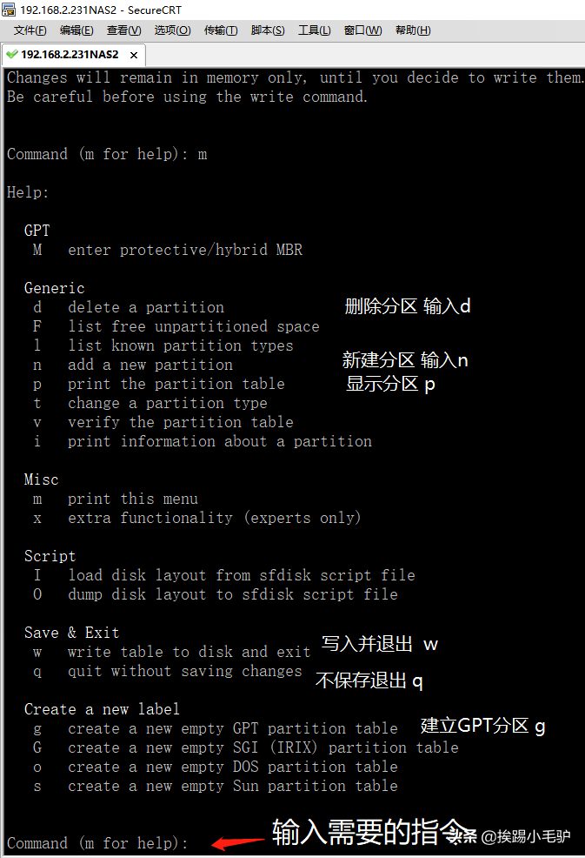Open the 传输(T) menu
This screenshot has width=585, height=858.
point(220,30)
